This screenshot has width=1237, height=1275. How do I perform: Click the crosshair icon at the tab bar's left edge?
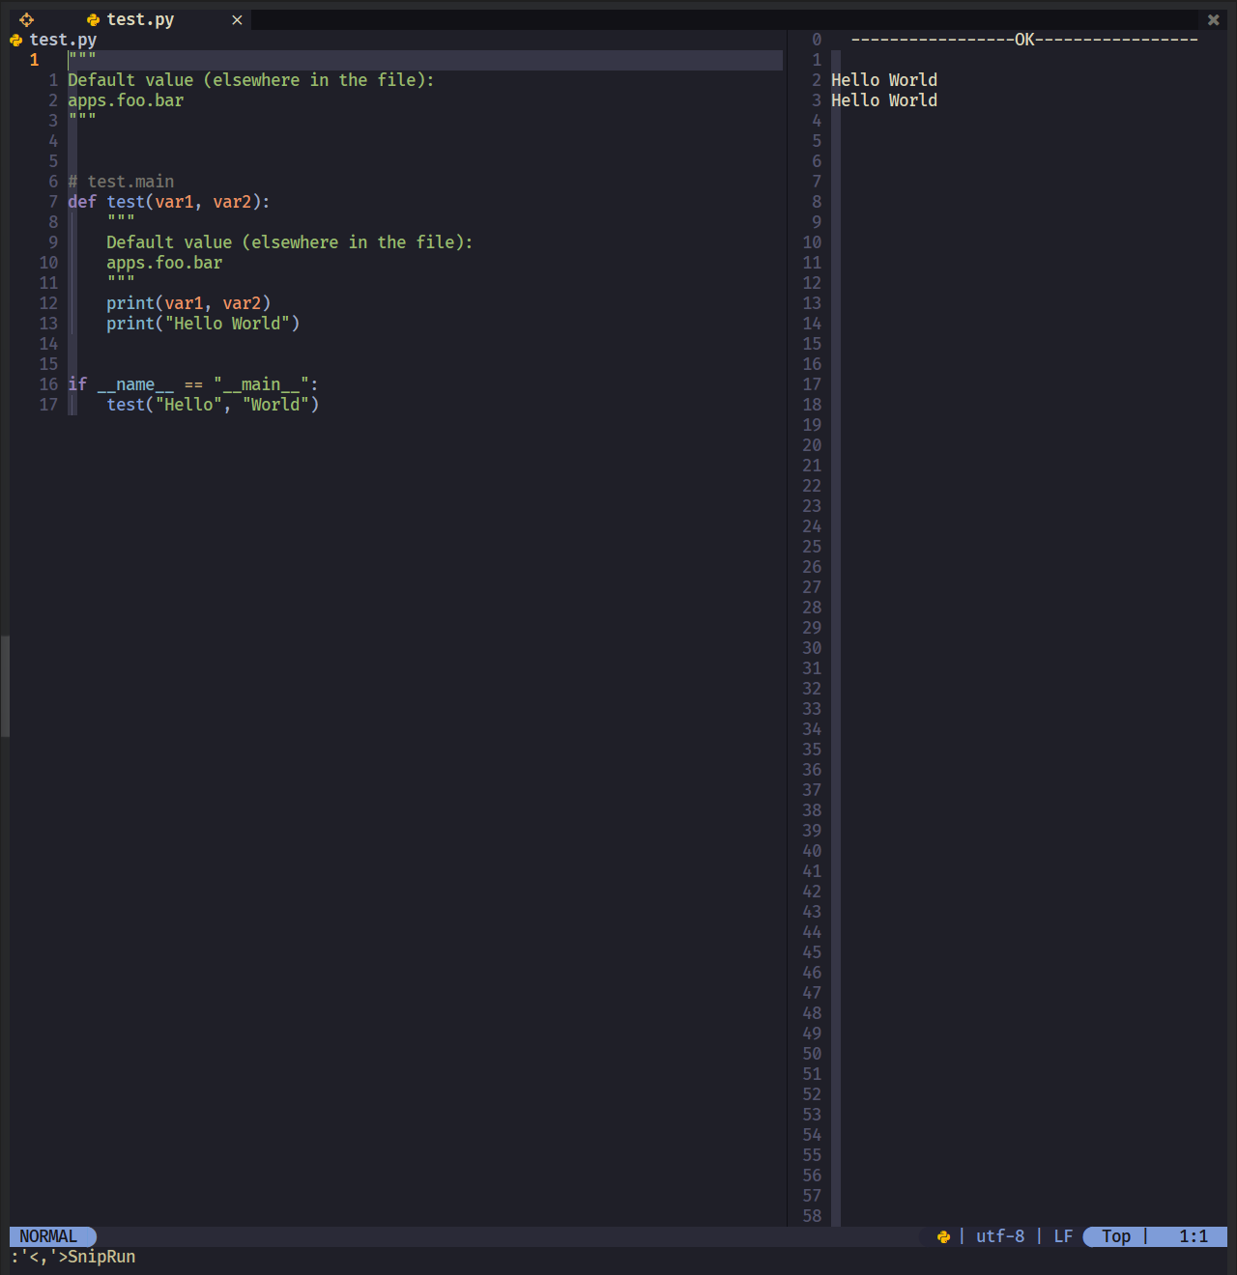coord(26,19)
